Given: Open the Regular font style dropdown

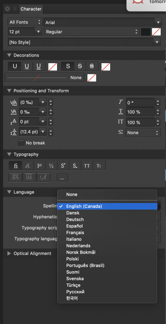Looking at the screenshot, I should click(92, 32).
